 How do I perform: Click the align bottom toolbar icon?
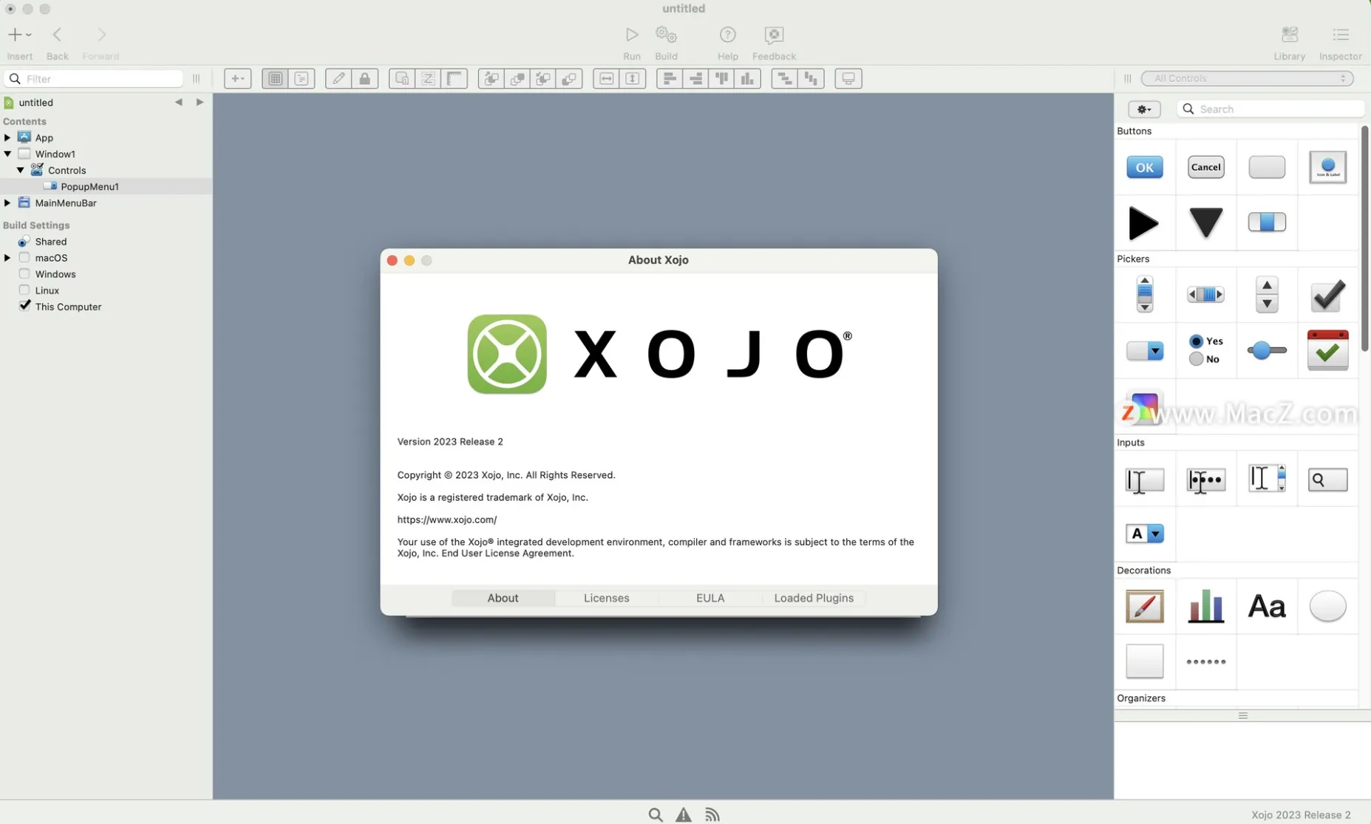click(748, 78)
